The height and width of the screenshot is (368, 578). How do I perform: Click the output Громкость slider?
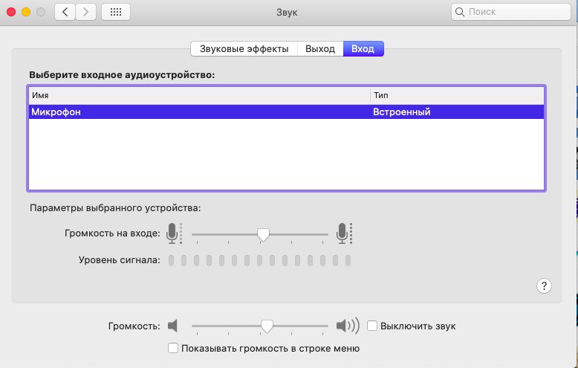(267, 326)
